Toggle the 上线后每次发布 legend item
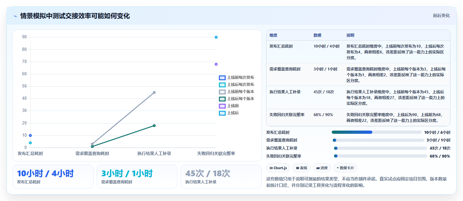 point(237,85)
